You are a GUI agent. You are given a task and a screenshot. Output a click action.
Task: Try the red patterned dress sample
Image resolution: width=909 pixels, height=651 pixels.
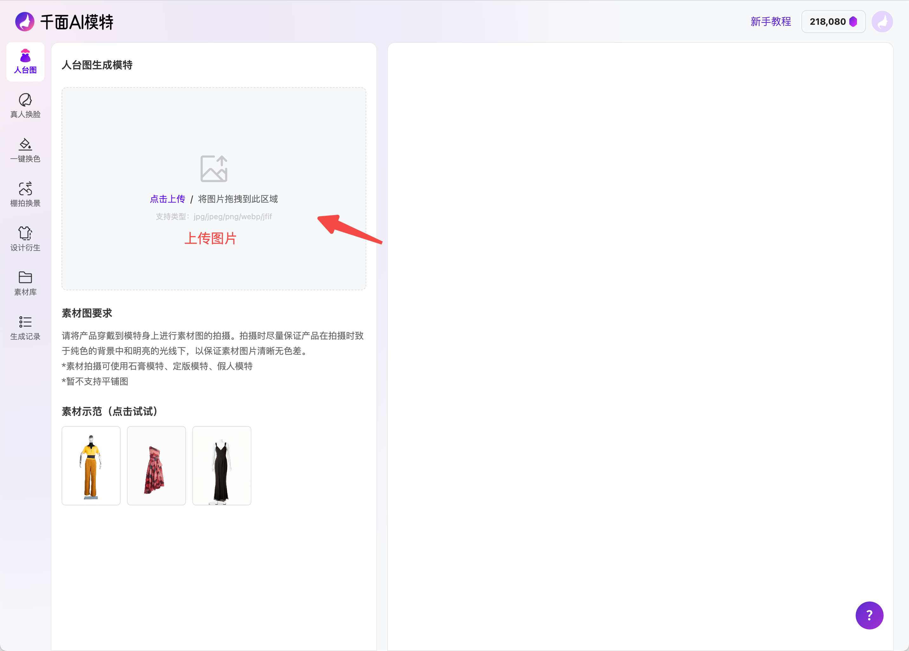pyautogui.click(x=156, y=465)
